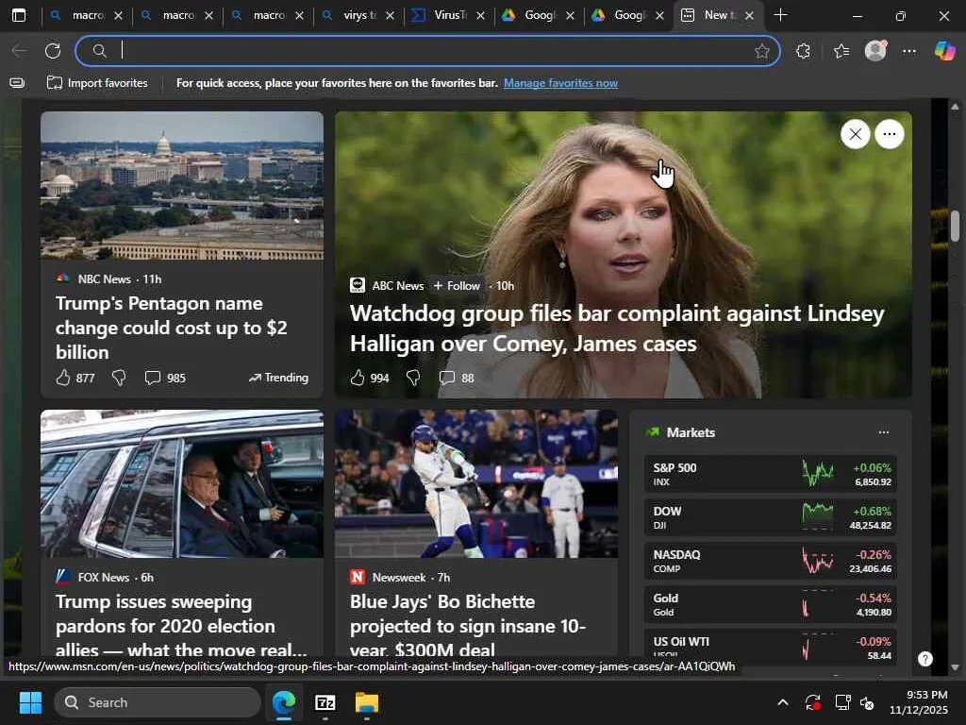The width and height of the screenshot is (966, 725).
Task: Show hidden system tray icons
Action: [x=782, y=702]
